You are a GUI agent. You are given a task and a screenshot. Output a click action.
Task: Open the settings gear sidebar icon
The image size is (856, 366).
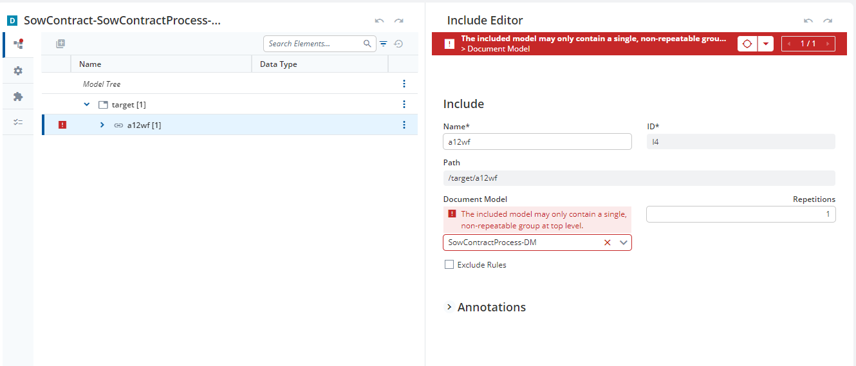pyautogui.click(x=18, y=71)
